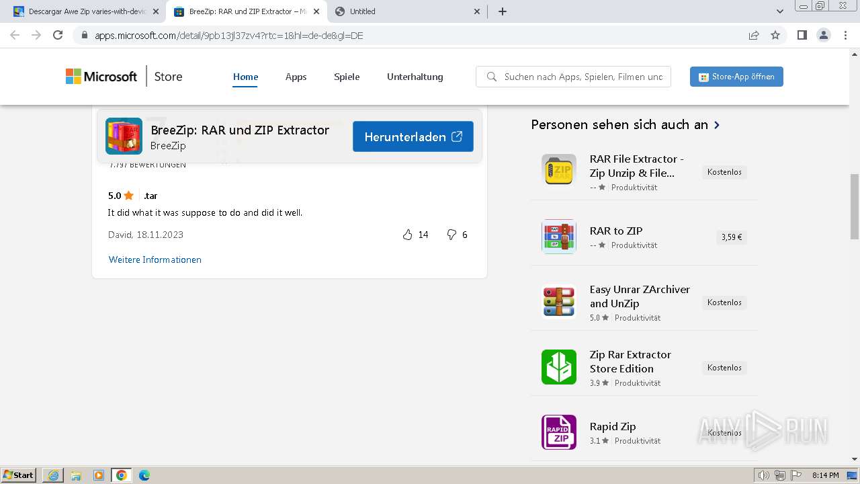Select the Home navigation item

pyautogui.click(x=246, y=77)
